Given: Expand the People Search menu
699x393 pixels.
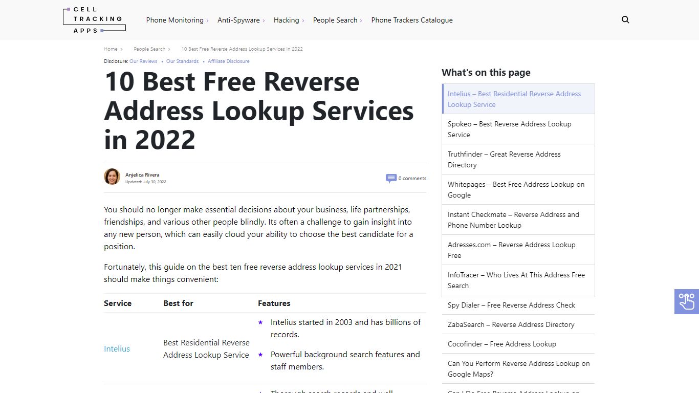Looking at the screenshot, I should point(337,20).
